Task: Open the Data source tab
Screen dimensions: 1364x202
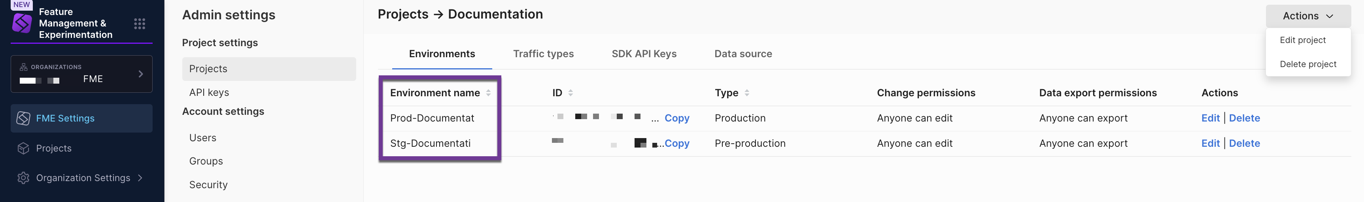Action: (743, 54)
